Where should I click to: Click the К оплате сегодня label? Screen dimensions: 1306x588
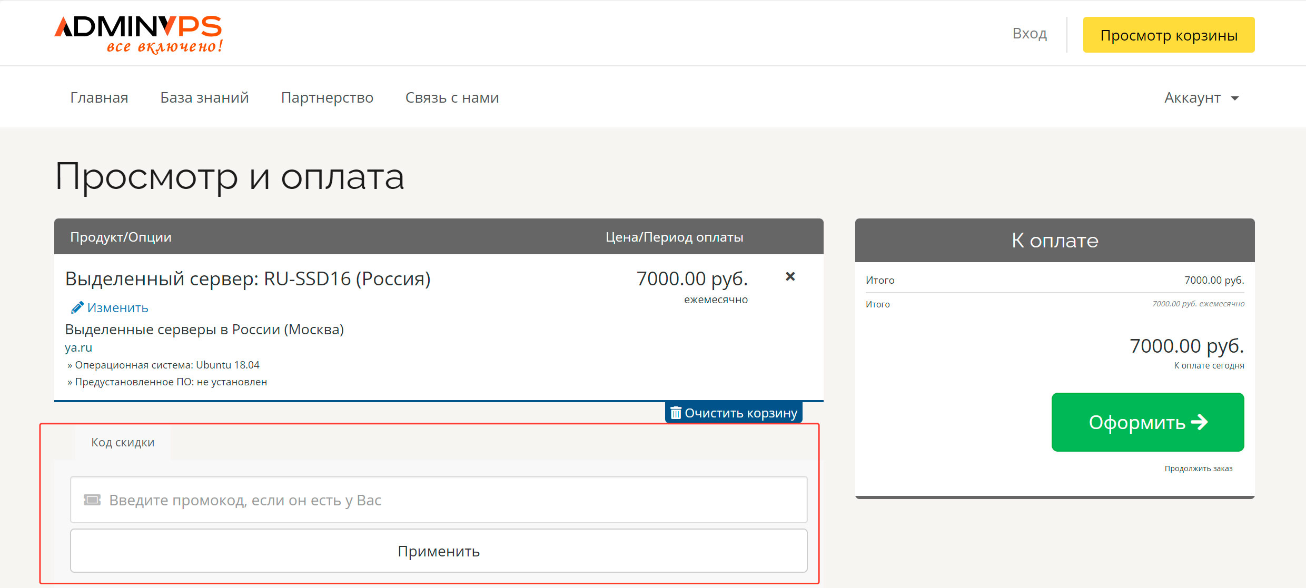click(1209, 365)
